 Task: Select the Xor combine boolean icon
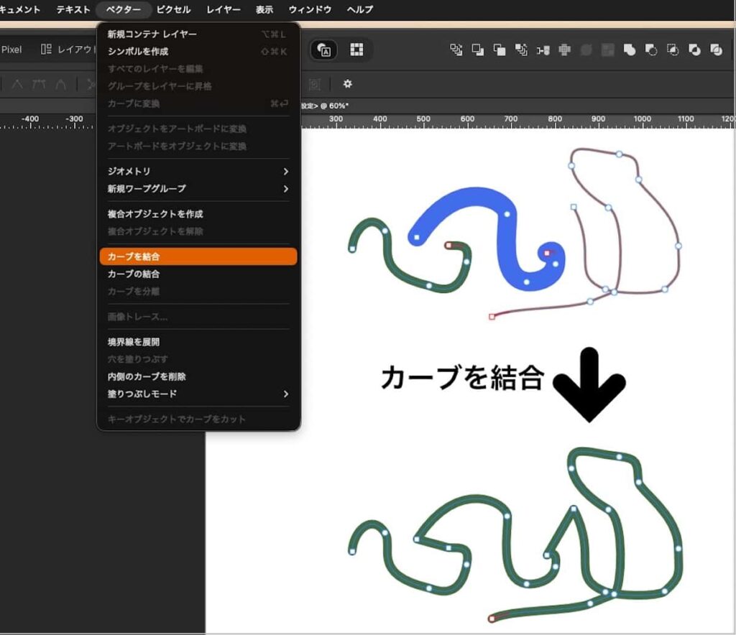716,50
